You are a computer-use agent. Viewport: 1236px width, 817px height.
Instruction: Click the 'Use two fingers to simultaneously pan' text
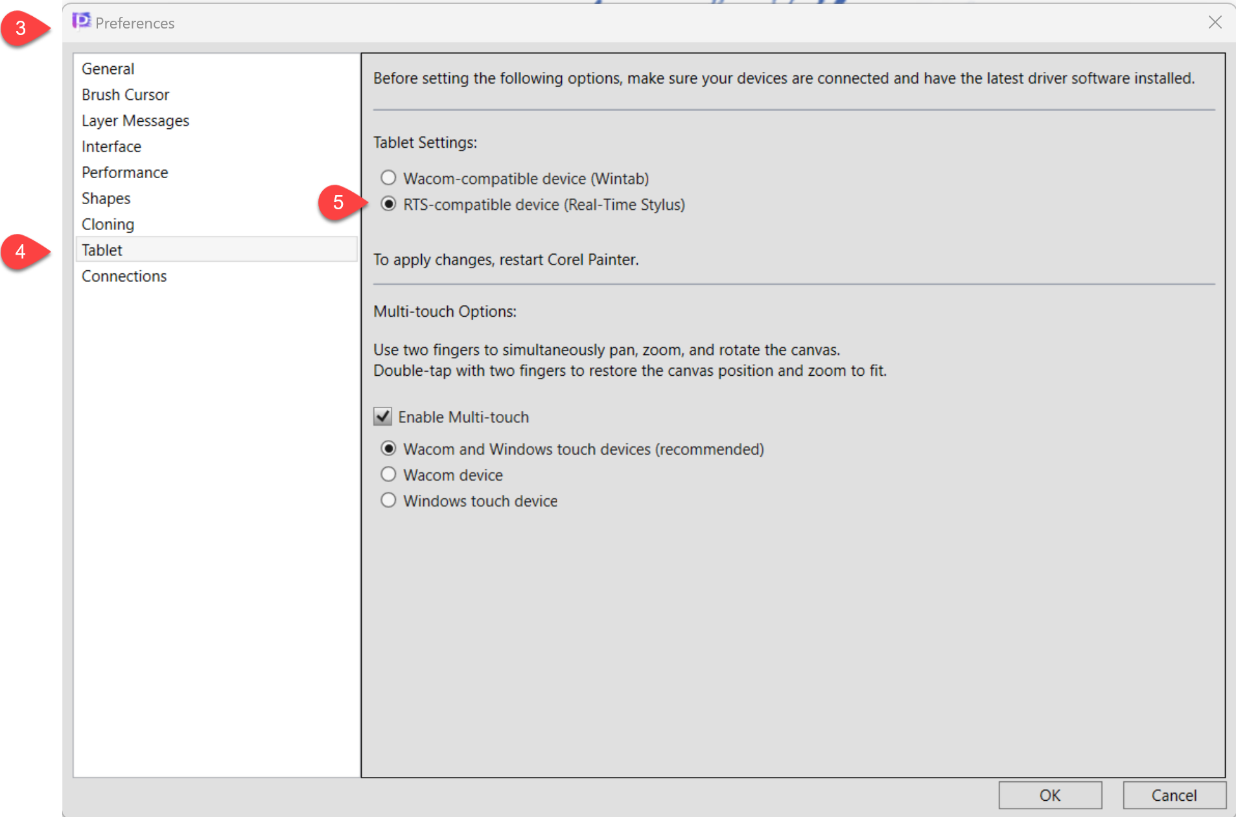pyautogui.click(x=606, y=350)
